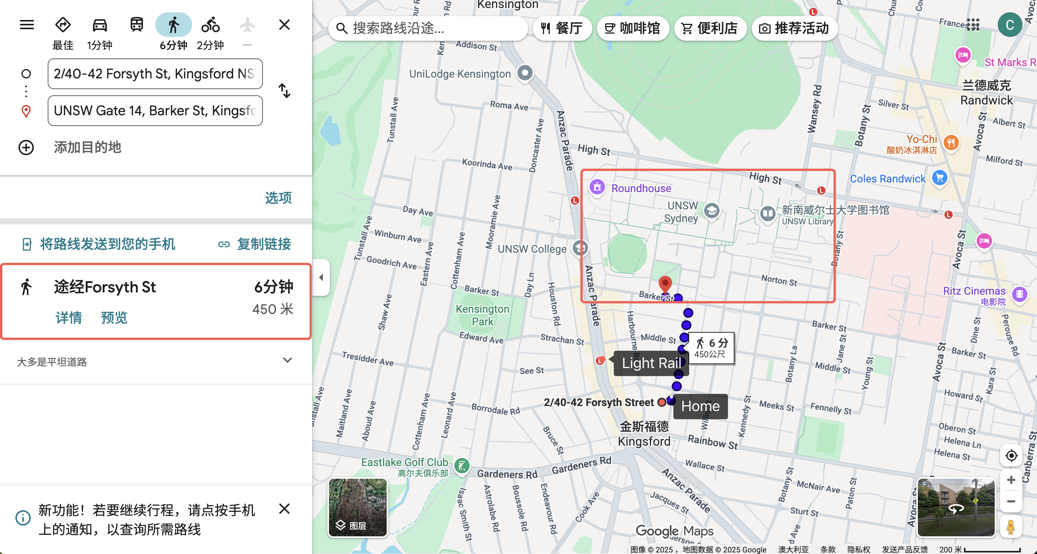Image resolution: width=1037 pixels, height=554 pixels.
Task: Open 详情 details for Forsyth St route
Action: click(68, 317)
